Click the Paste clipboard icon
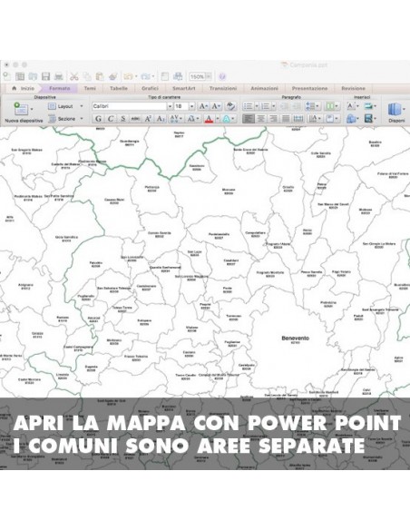The width and height of the screenshot is (410, 530). (100, 76)
